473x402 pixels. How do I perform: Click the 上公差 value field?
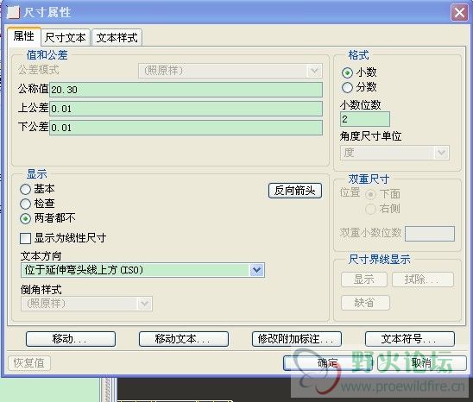(186, 109)
